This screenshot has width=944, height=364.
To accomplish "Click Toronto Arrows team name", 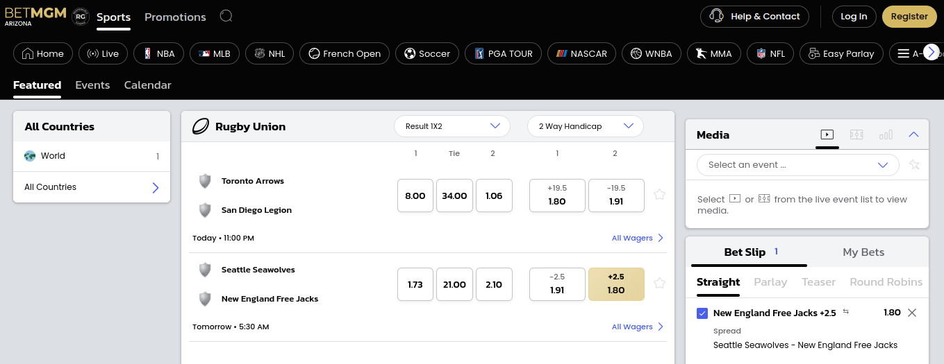I will click(x=253, y=181).
